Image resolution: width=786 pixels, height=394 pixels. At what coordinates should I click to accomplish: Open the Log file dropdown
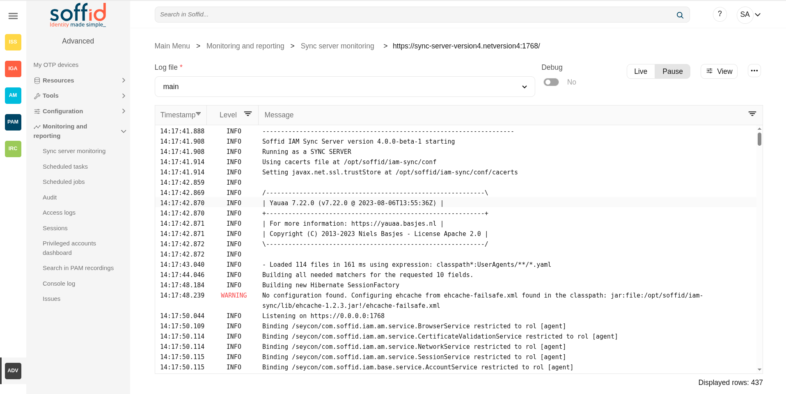pyautogui.click(x=345, y=87)
